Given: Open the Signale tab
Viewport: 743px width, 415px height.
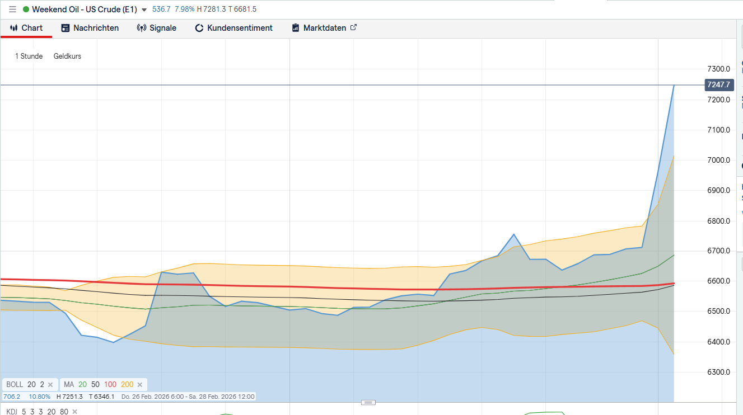Looking at the screenshot, I should tap(157, 28).
